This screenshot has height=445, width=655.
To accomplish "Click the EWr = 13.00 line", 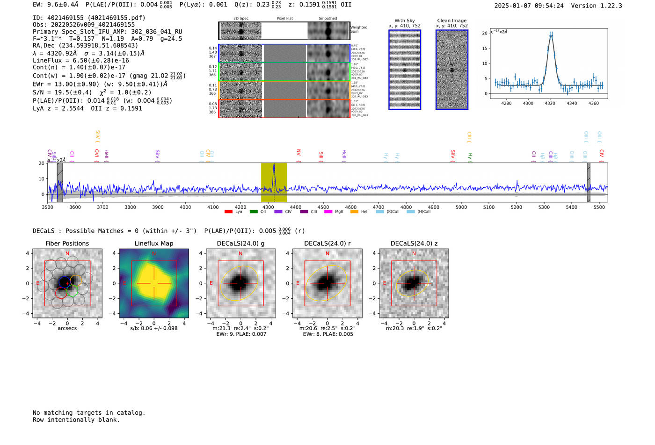I will [100, 84].
